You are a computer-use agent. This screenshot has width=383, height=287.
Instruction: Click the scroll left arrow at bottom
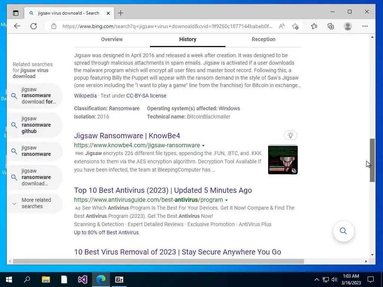(9, 261)
